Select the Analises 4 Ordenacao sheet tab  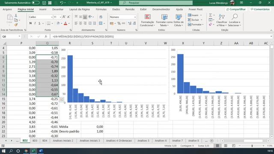(119, 141)
